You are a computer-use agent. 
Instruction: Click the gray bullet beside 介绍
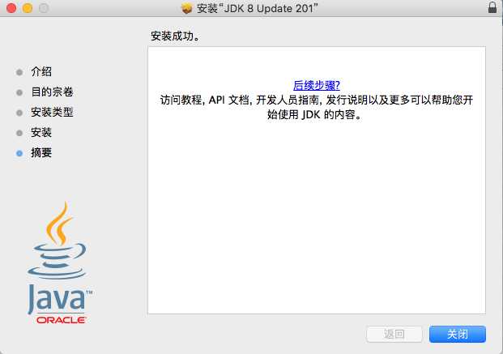point(19,72)
